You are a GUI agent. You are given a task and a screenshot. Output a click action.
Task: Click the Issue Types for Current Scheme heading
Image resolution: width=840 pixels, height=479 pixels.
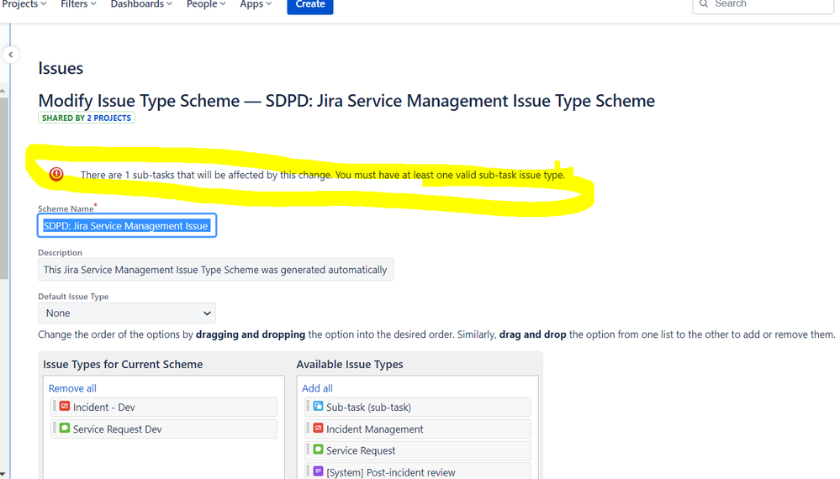(x=123, y=364)
